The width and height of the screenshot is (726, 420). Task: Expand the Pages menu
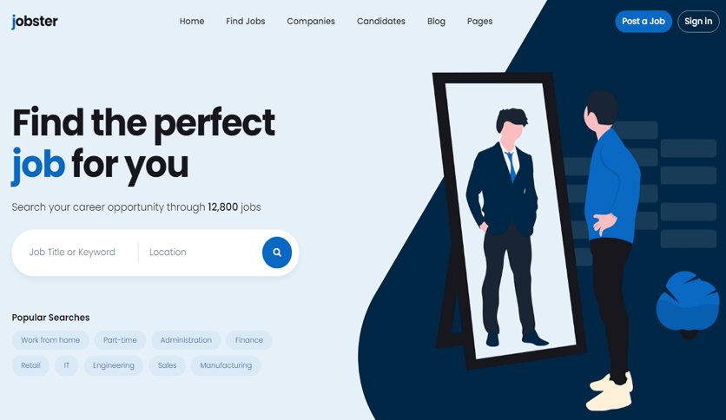click(479, 22)
